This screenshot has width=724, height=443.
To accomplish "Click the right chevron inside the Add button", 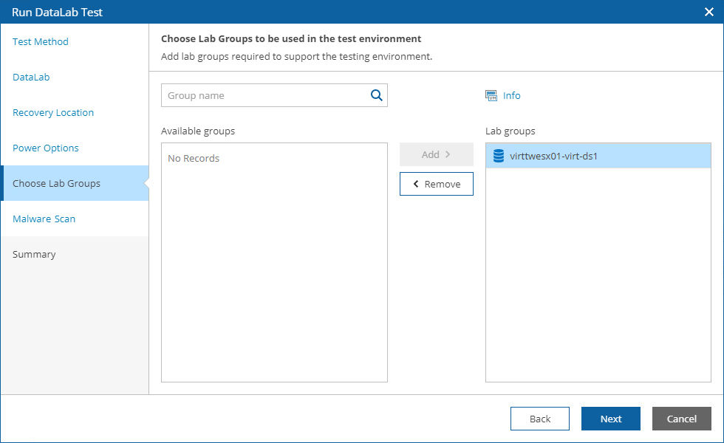I will click(x=447, y=154).
